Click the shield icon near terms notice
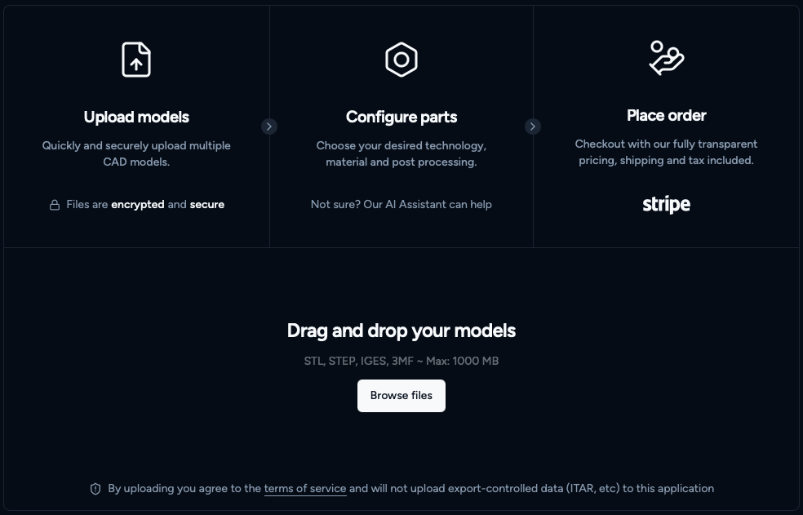The height and width of the screenshot is (515, 803). (95, 489)
